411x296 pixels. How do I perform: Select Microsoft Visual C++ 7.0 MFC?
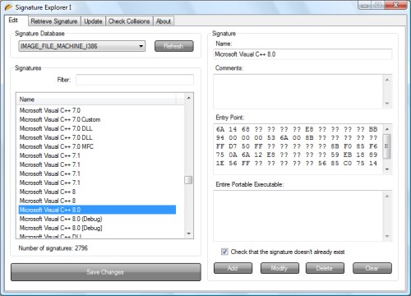tap(97, 146)
